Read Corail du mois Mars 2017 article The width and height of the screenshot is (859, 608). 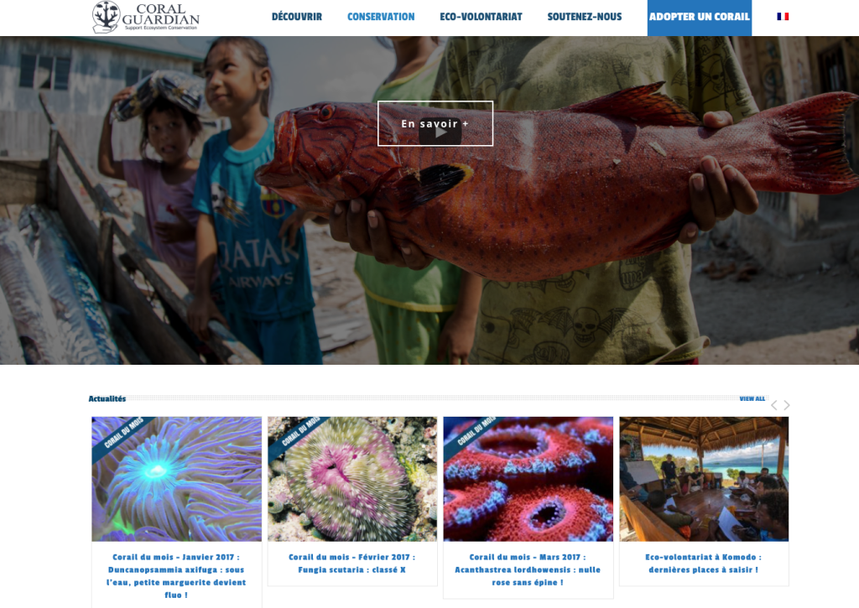pyautogui.click(x=528, y=569)
